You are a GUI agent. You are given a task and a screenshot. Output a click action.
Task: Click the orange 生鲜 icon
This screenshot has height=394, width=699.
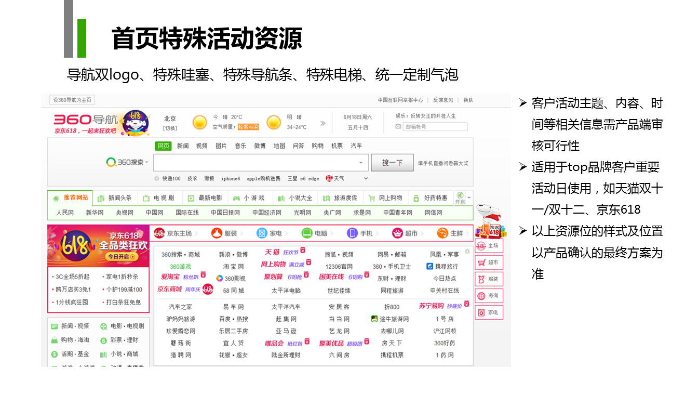tap(442, 233)
